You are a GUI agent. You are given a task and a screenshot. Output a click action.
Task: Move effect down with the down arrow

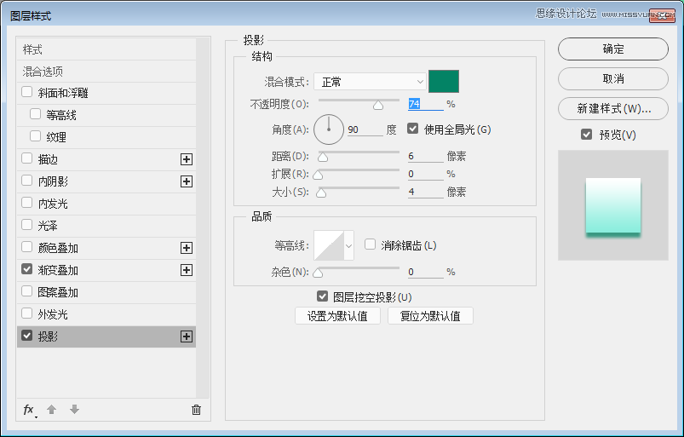[75, 410]
